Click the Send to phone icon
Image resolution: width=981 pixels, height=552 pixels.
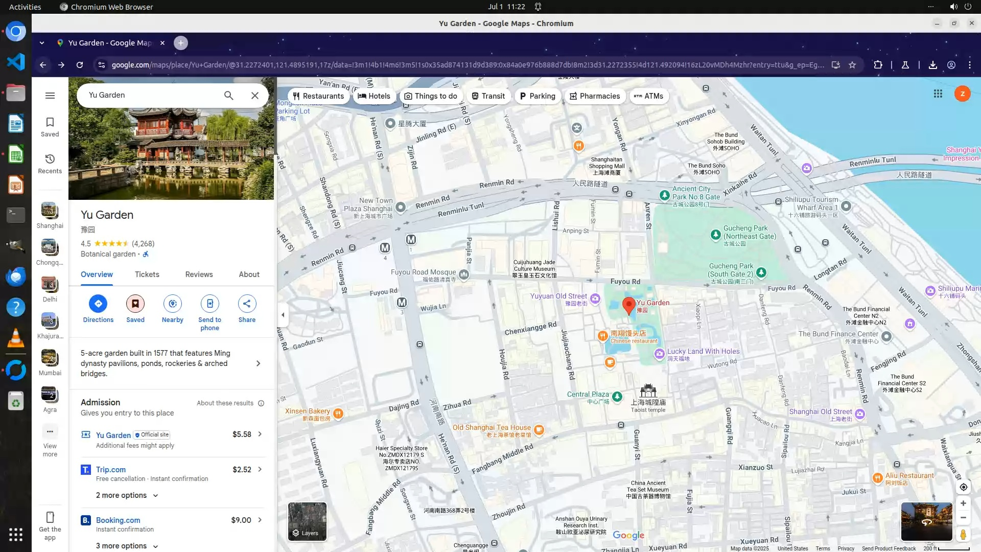click(209, 304)
